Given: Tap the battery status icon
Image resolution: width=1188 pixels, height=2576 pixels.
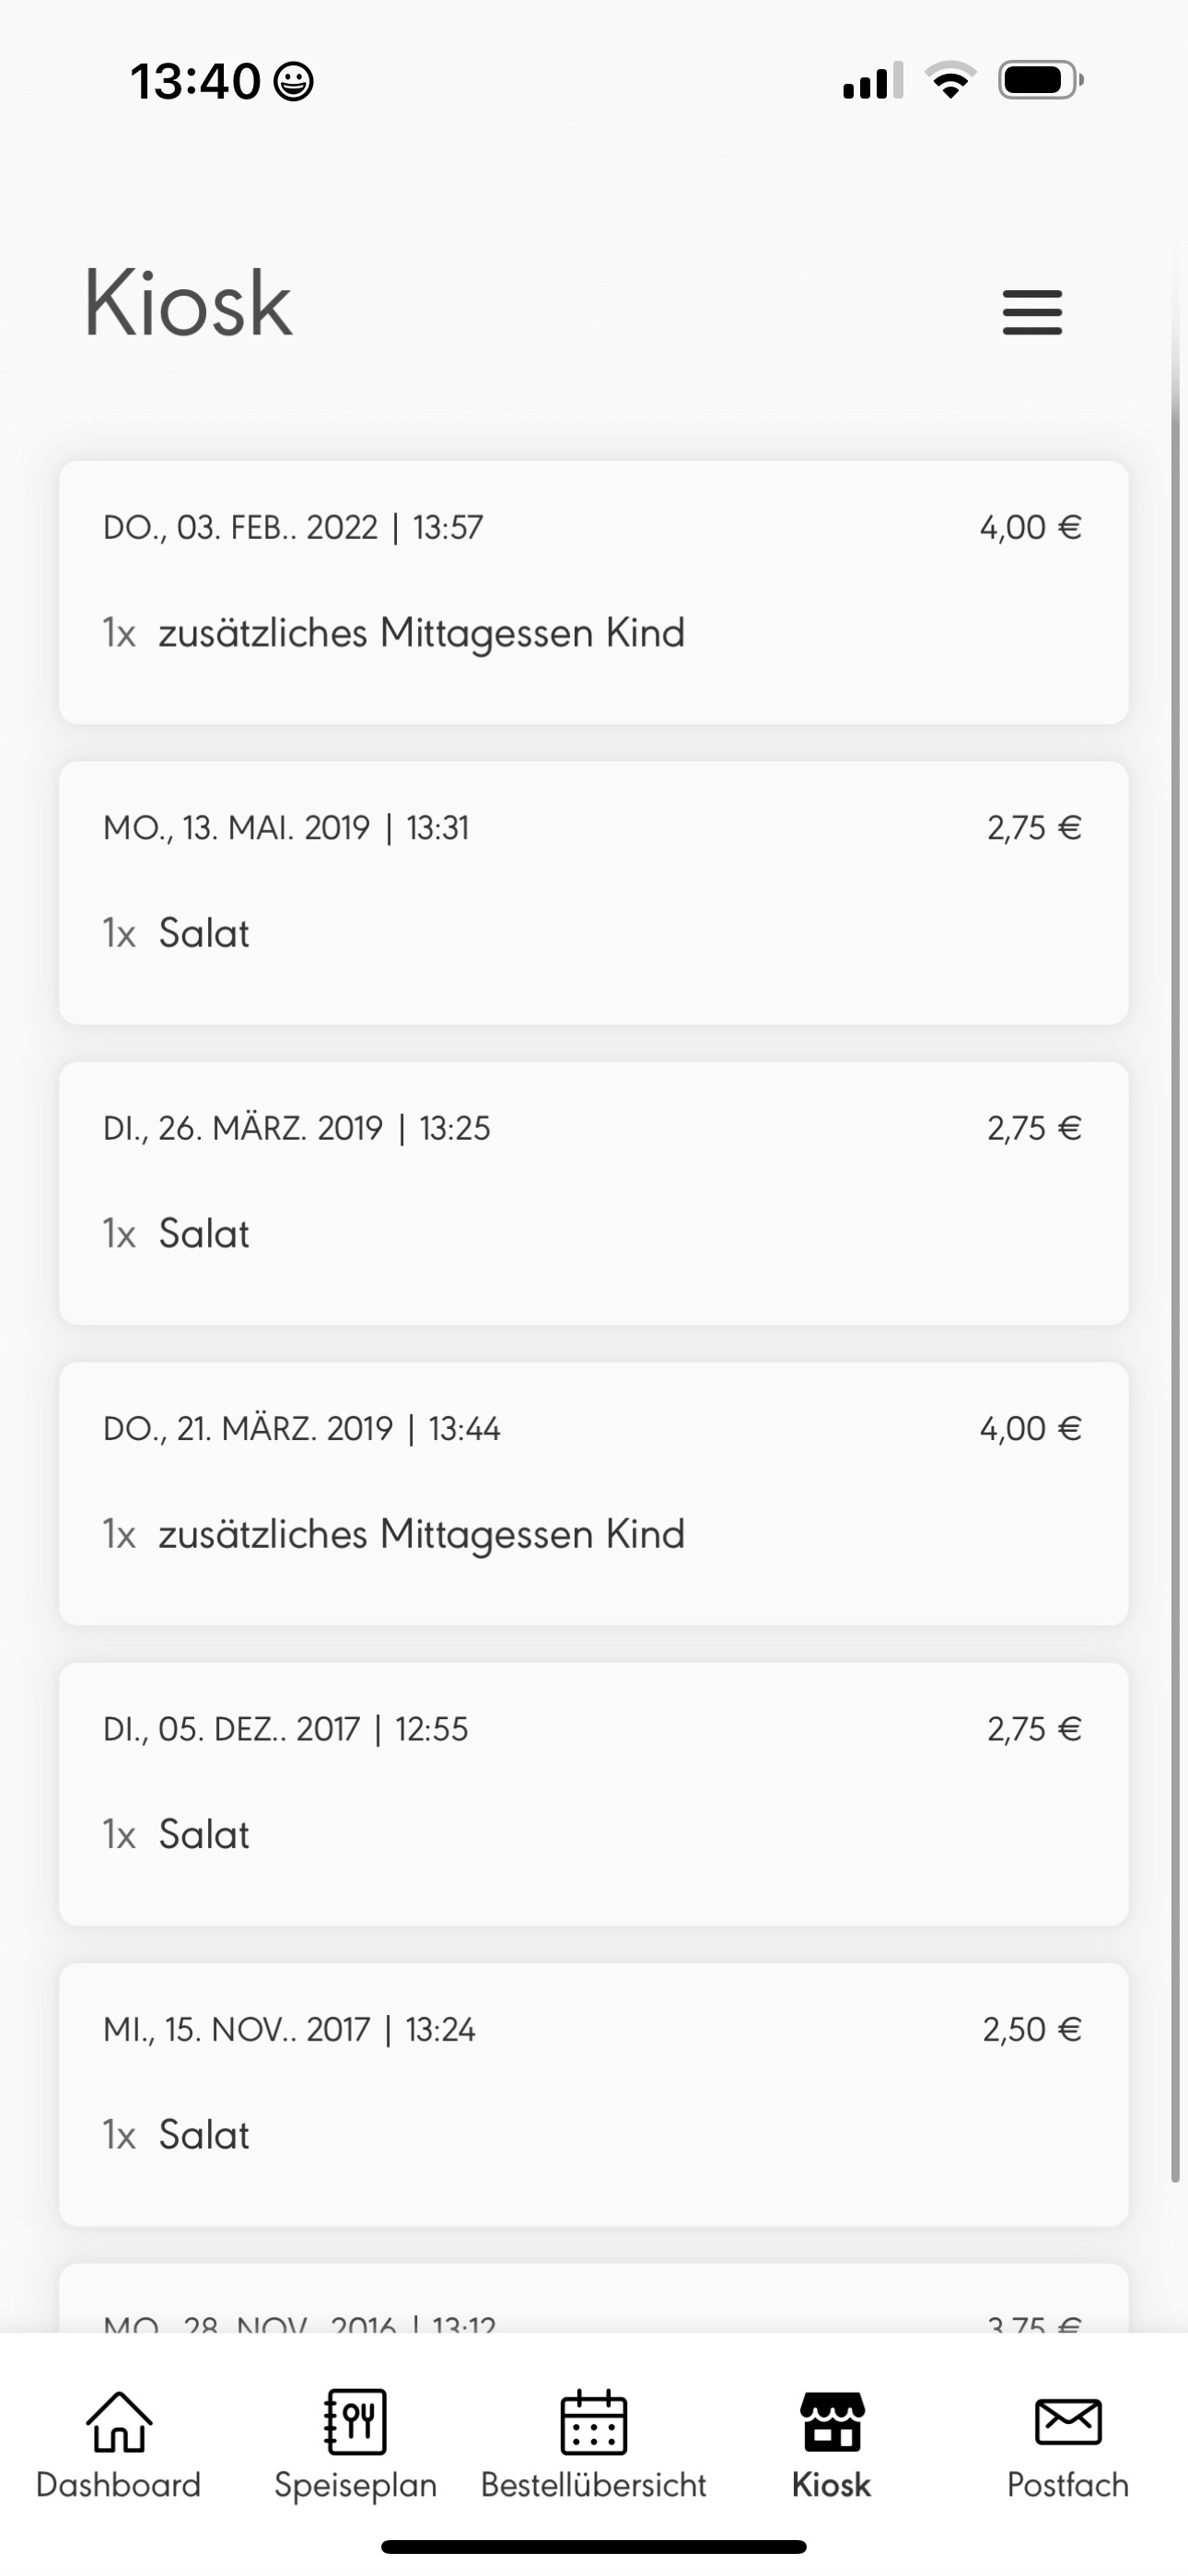Looking at the screenshot, I should pyautogui.click(x=1040, y=80).
